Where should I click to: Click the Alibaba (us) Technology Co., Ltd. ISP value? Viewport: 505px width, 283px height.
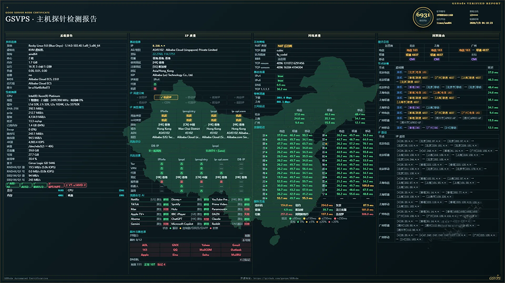coord(173,75)
